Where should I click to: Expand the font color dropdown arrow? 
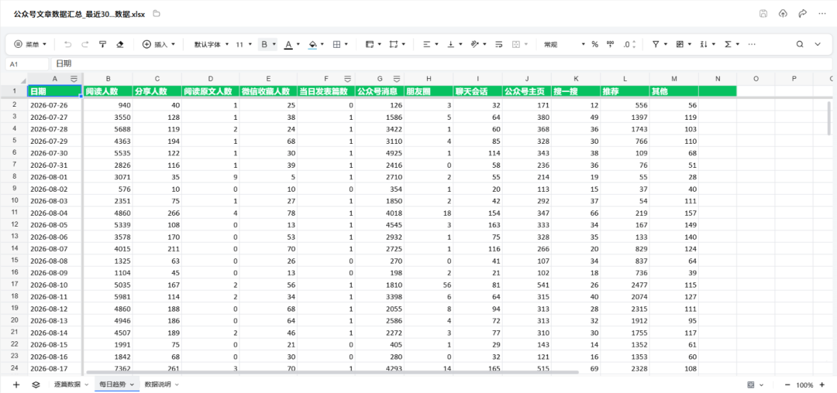298,45
